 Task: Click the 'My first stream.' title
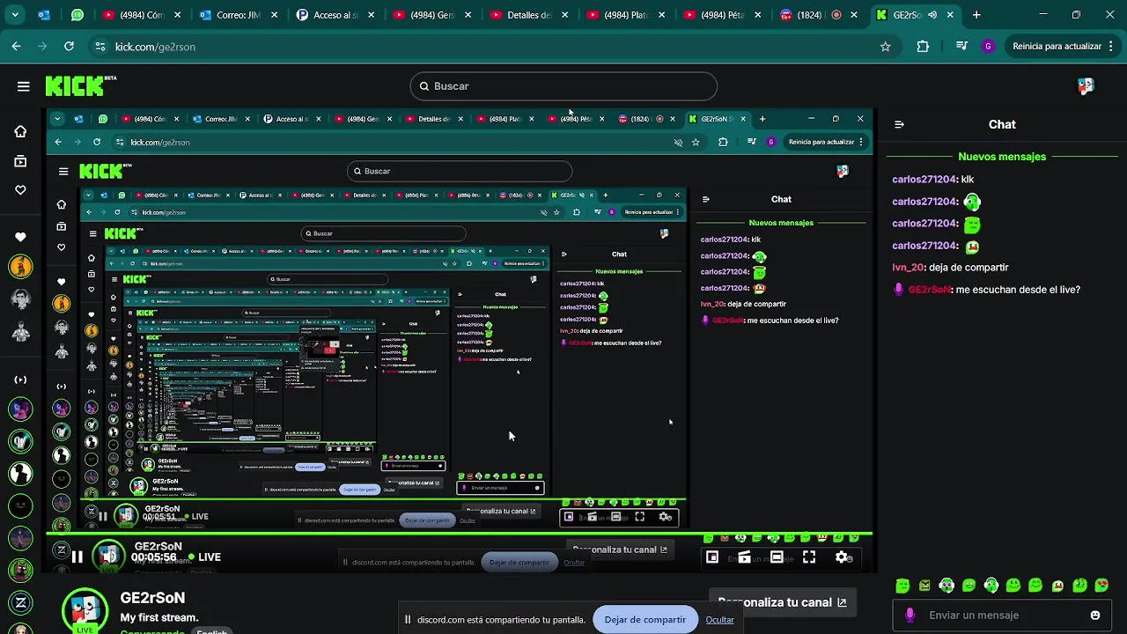[x=159, y=617]
